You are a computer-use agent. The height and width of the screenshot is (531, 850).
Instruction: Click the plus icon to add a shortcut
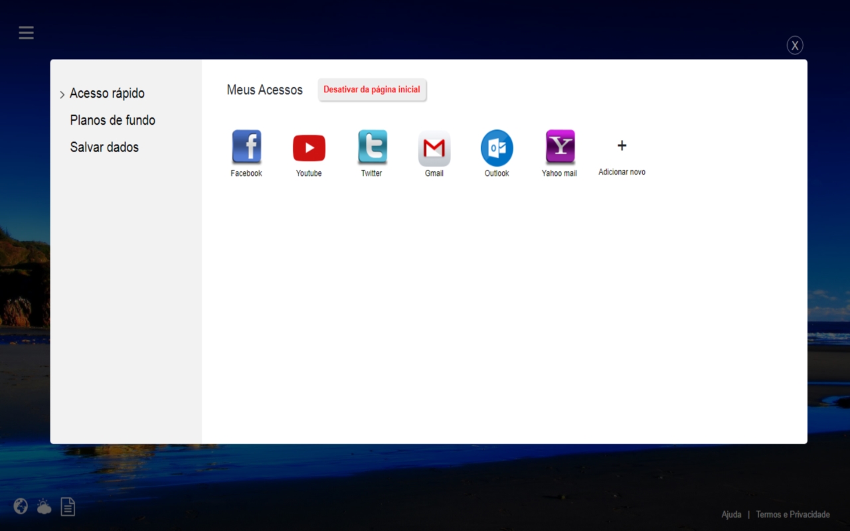click(622, 145)
